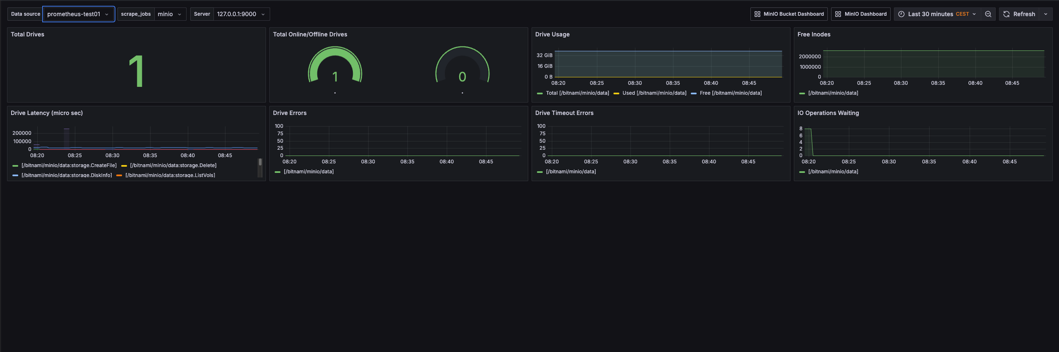The image size is (1059, 352).
Task: Click the yellow swatch for storage.Delete series
Action: pos(124,165)
